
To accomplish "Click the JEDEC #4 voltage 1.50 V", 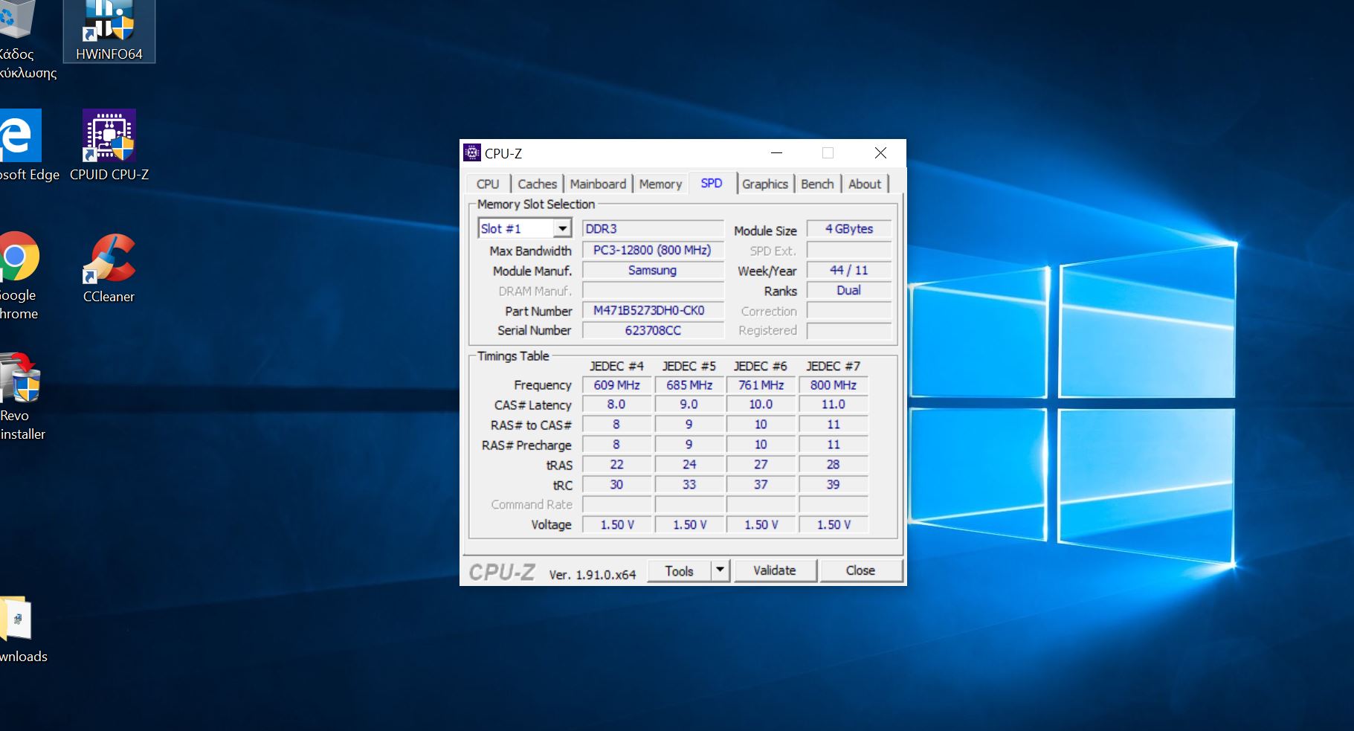I will coord(616,525).
